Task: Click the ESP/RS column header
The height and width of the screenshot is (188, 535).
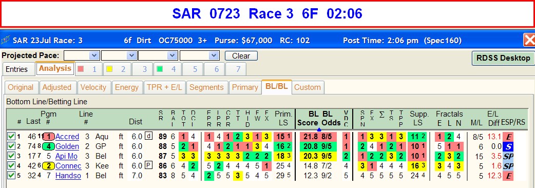Action: point(513,122)
